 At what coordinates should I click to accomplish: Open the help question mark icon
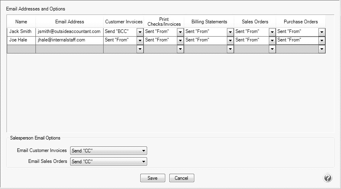[328, 178]
